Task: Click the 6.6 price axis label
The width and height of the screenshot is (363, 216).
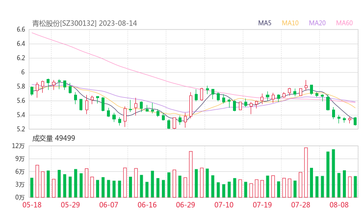Action: pyautogui.click(x=21, y=29)
